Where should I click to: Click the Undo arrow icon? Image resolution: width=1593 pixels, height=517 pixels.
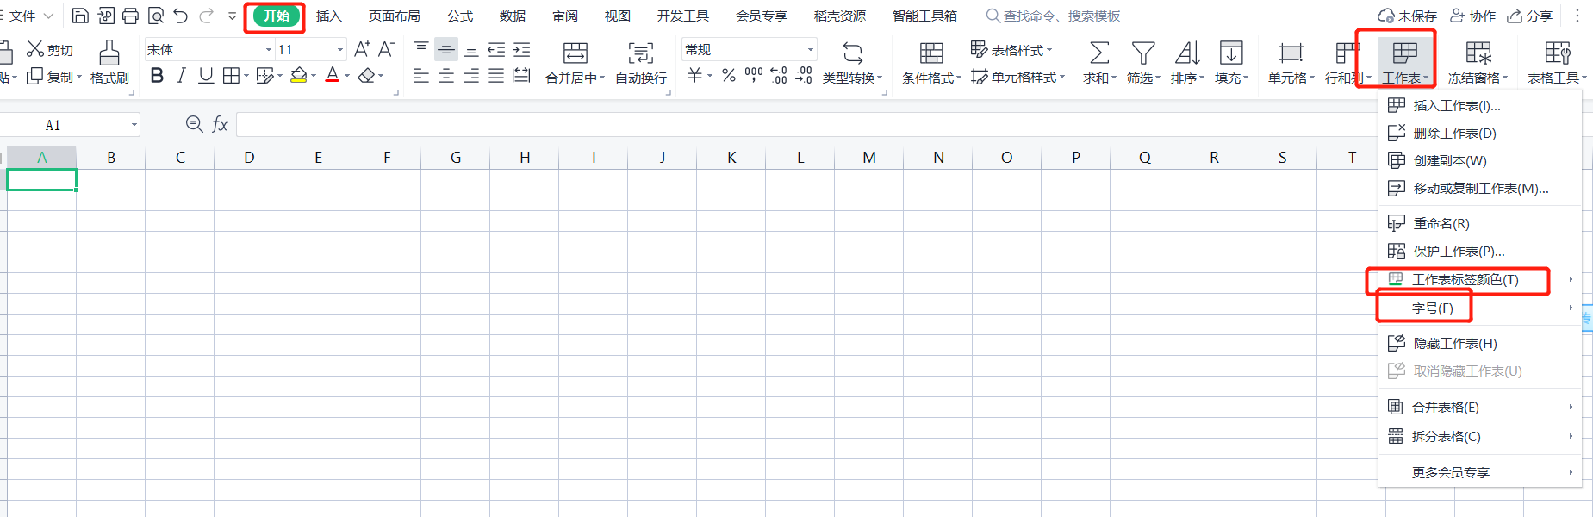pos(181,16)
